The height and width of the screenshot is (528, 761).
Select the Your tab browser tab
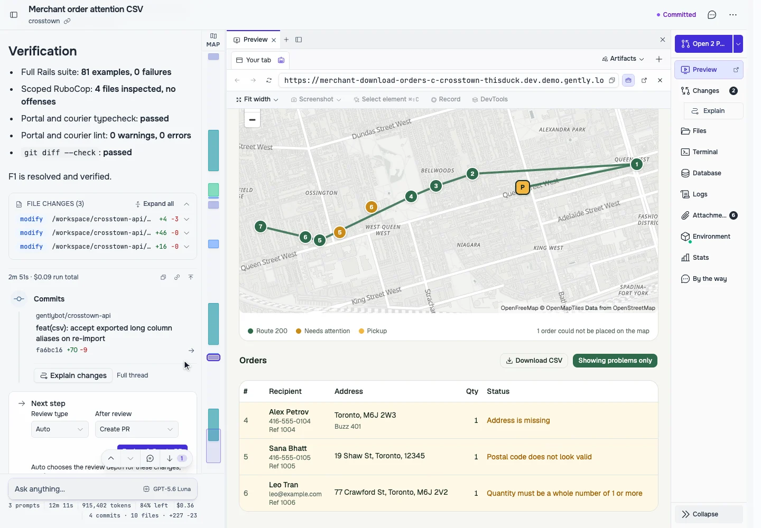260,60
